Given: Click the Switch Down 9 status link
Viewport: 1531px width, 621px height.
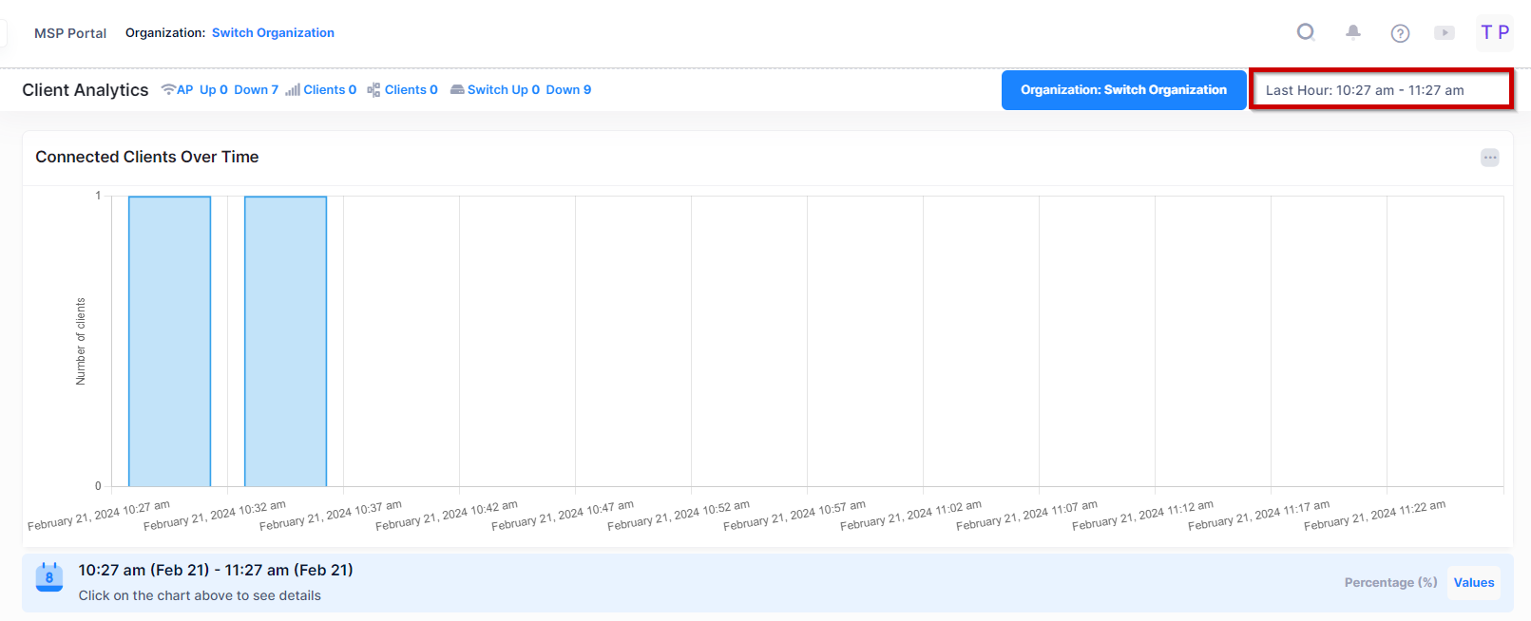Looking at the screenshot, I should 568,90.
